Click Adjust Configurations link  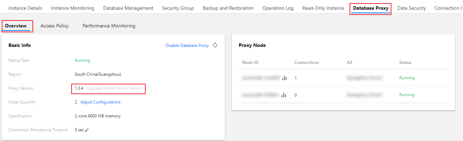pos(101,102)
